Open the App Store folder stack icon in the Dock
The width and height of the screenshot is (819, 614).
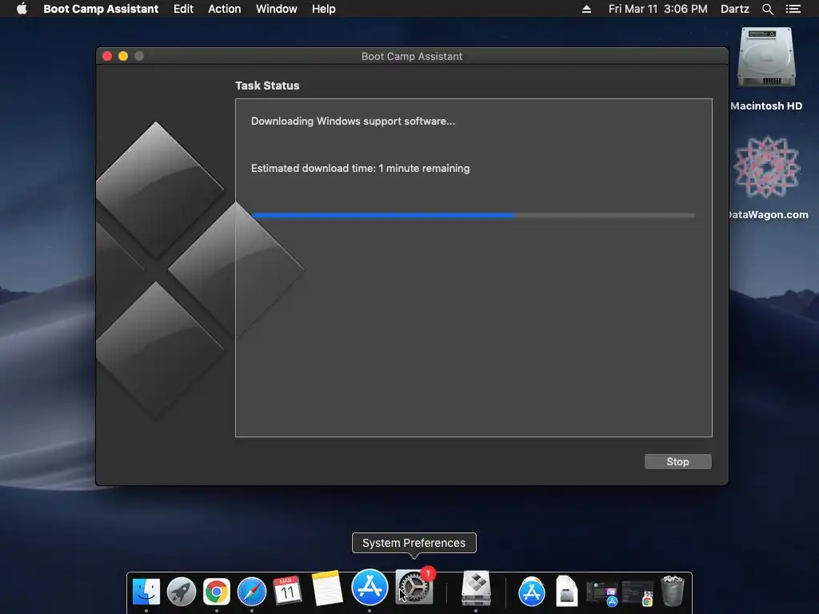point(532,592)
